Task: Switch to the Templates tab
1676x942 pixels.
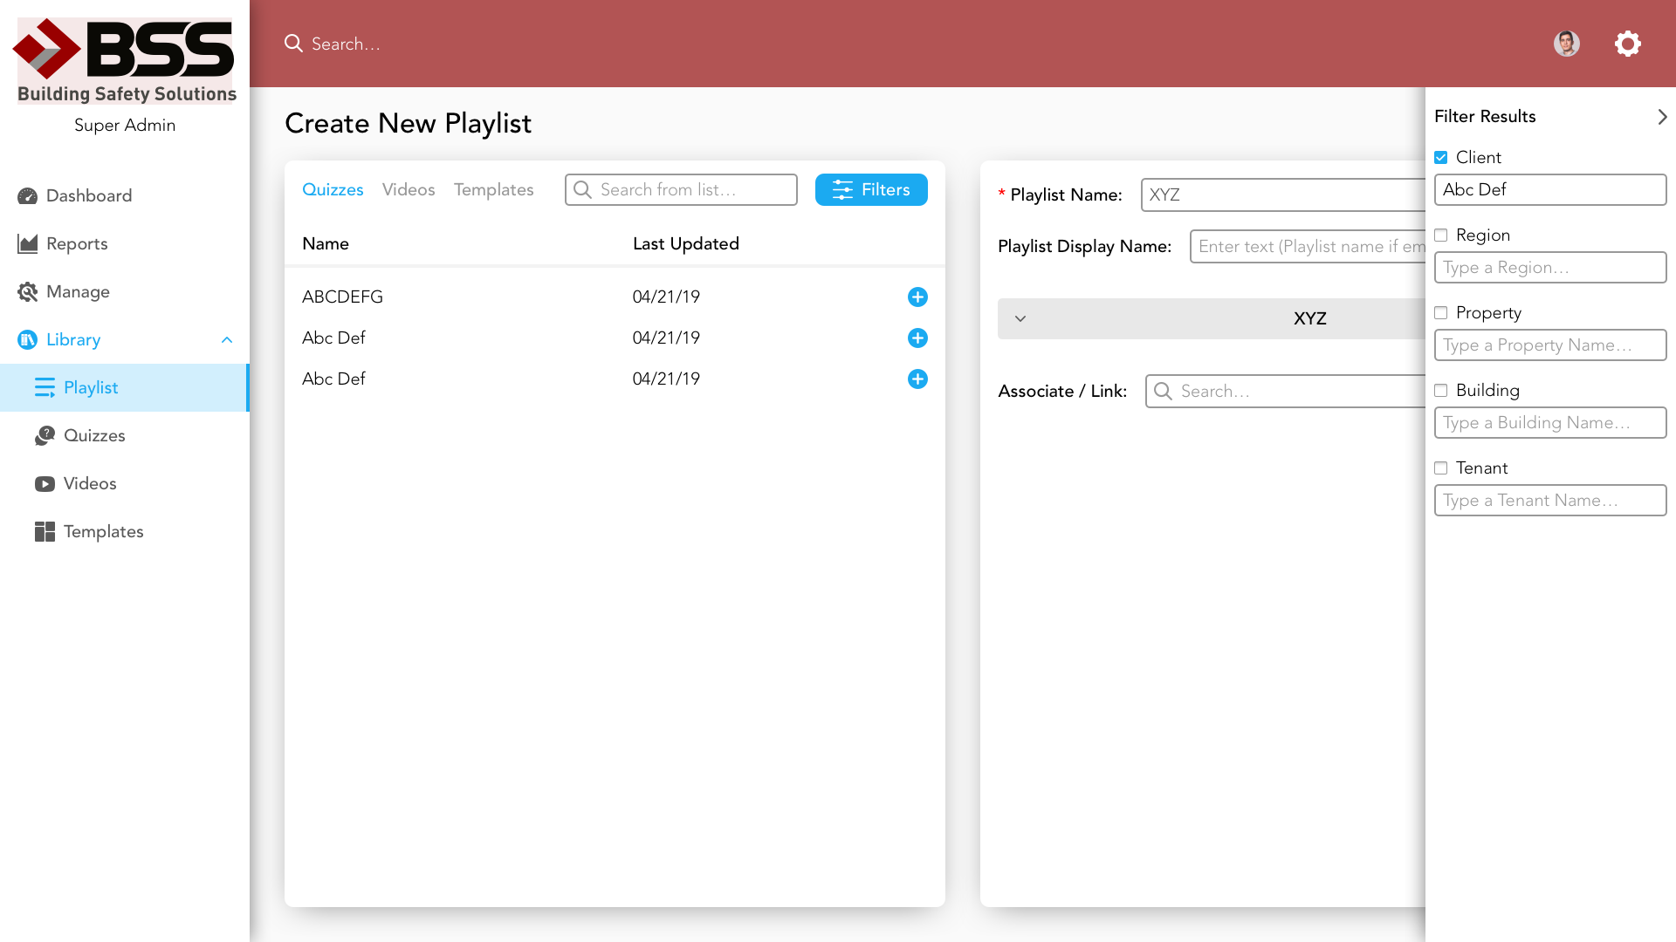Action: click(x=493, y=189)
